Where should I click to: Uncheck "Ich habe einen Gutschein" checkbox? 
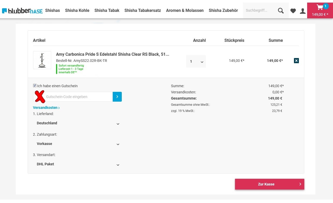point(35,86)
